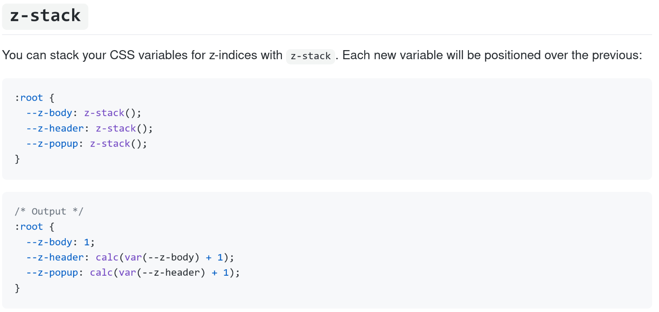659x312 pixels.
Task: Click closing brace of output code block
Action: tap(17, 289)
